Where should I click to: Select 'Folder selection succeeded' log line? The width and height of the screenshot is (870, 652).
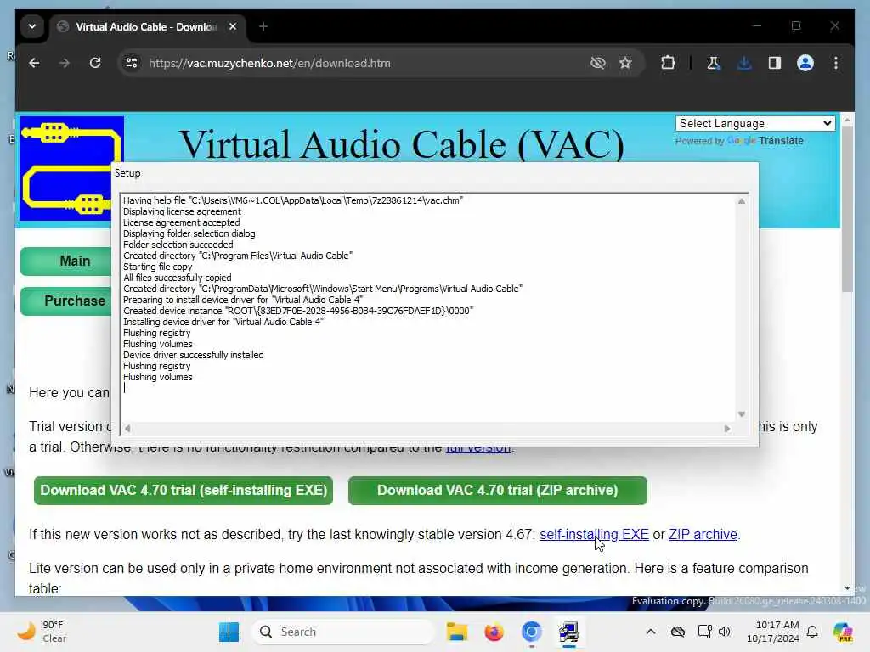[x=178, y=244]
